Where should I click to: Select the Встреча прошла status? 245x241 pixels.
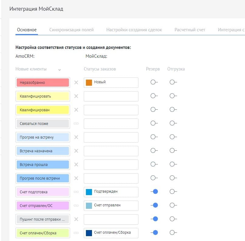[x=43, y=165]
